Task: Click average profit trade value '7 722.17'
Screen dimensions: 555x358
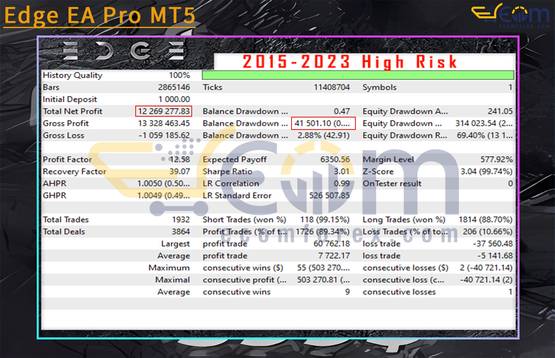Action: pyautogui.click(x=334, y=256)
